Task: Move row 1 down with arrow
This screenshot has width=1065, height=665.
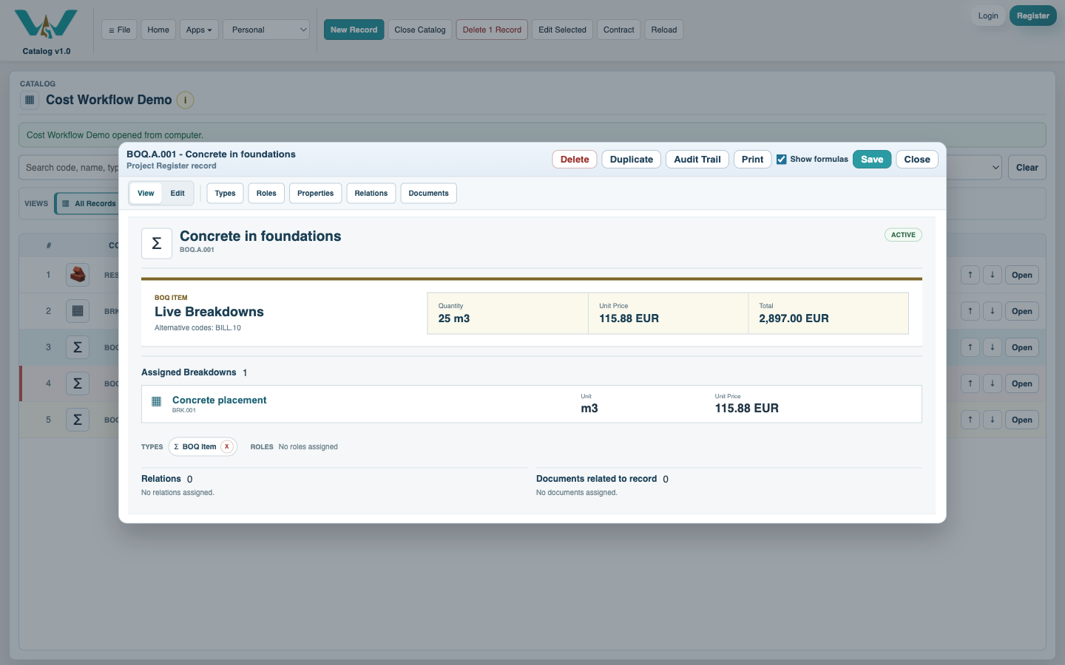Action: (x=993, y=275)
